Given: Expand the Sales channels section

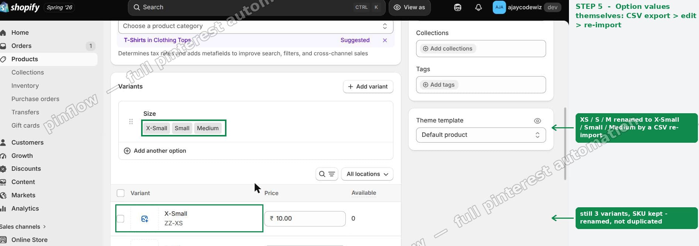Looking at the screenshot, I should tap(23, 227).
